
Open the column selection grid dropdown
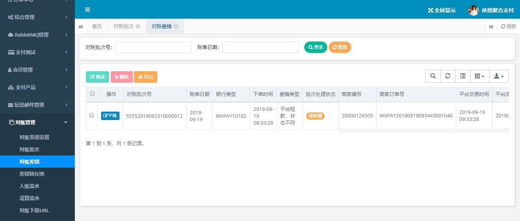[x=480, y=76]
